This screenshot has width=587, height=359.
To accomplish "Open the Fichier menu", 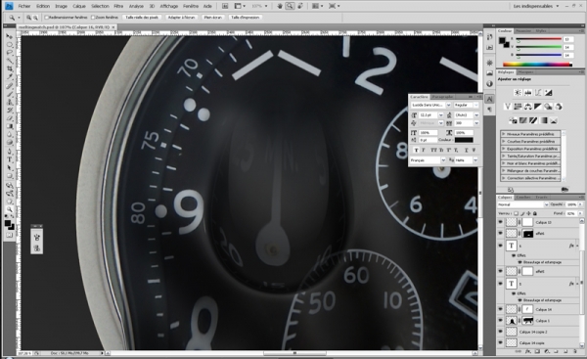I will [x=24, y=6].
